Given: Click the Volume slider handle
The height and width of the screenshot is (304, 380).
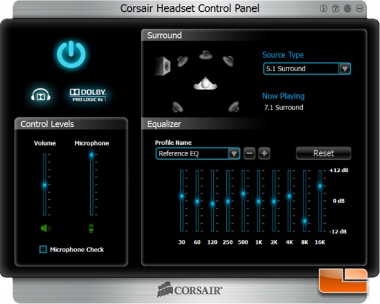Looking at the screenshot, I should 45,185.
